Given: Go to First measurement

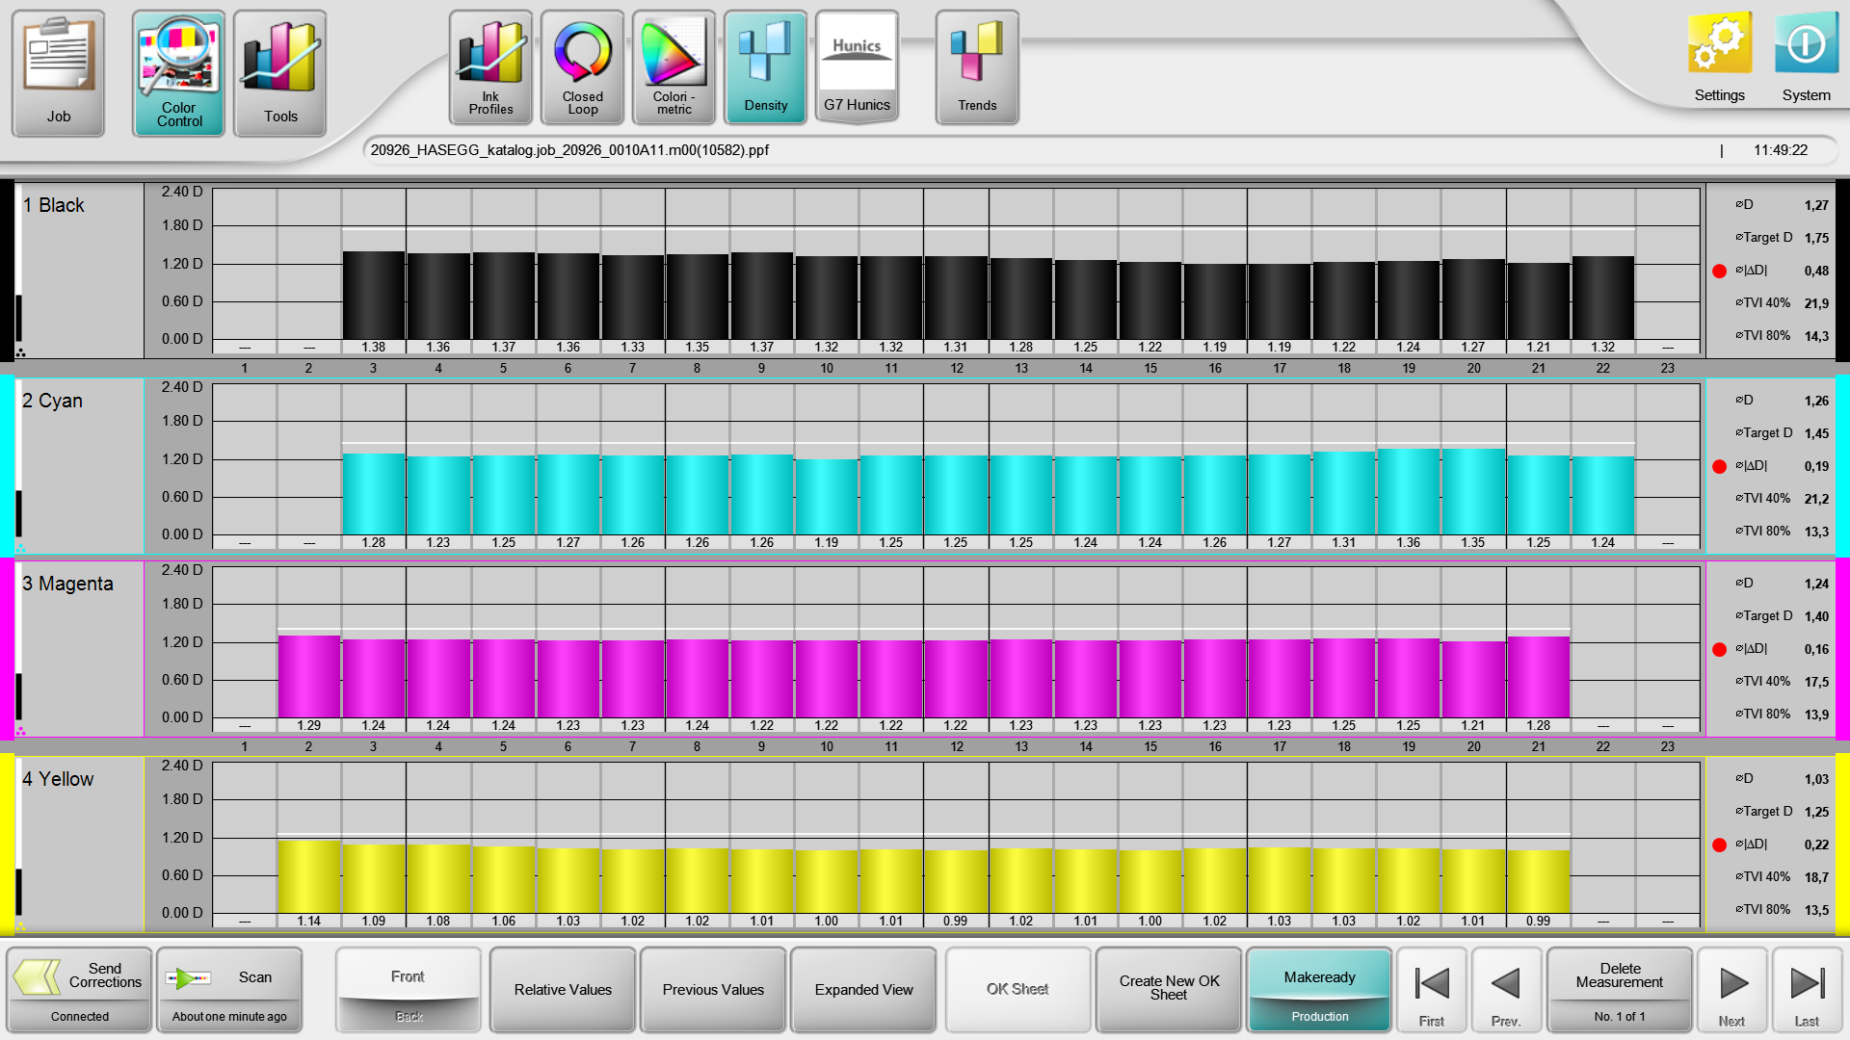Looking at the screenshot, I should (1431, 990).
